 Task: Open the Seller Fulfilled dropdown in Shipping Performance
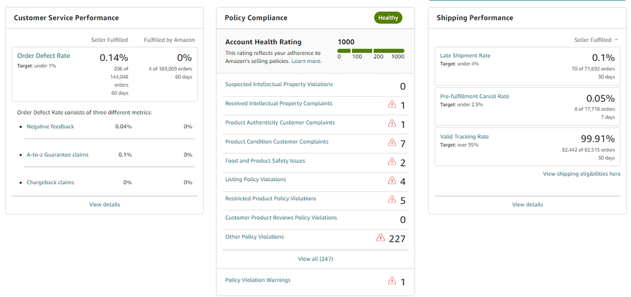click(596, 40)
